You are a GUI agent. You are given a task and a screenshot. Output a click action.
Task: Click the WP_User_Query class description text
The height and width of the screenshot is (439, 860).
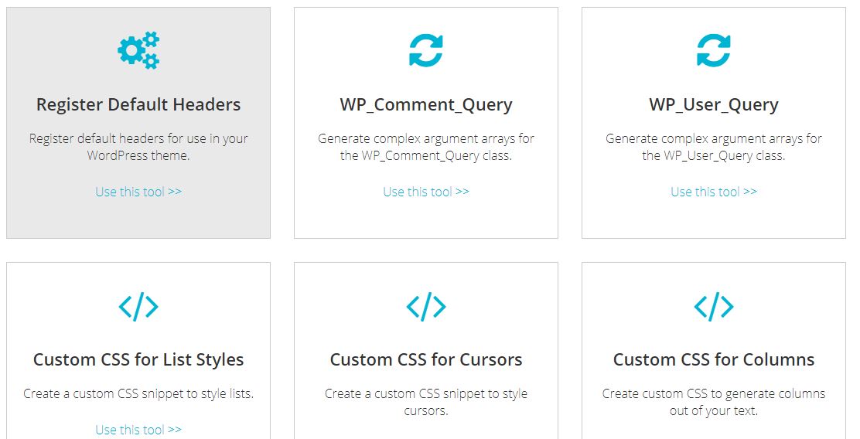click(714, 147)
